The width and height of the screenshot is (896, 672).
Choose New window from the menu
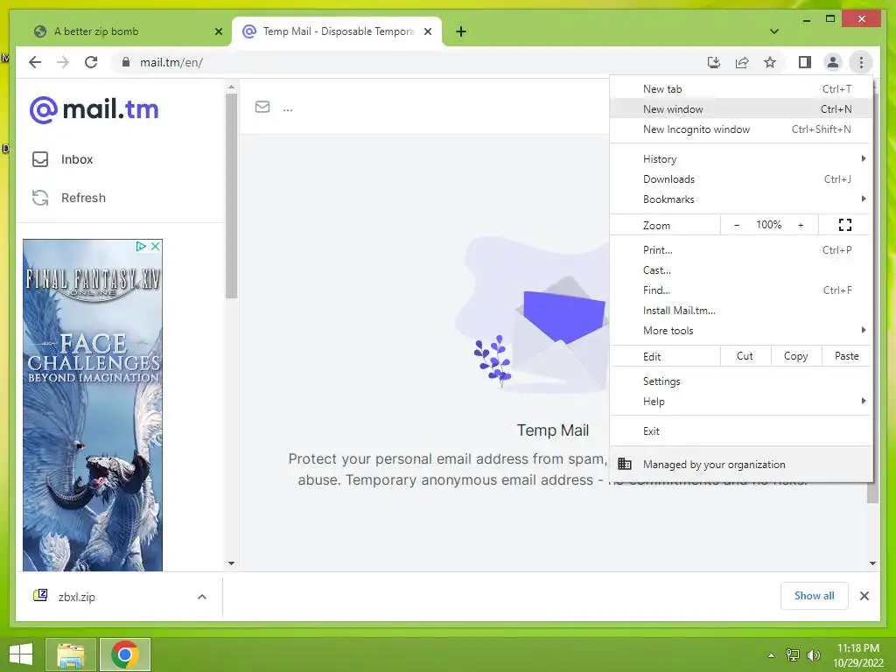tap(740, 109)
